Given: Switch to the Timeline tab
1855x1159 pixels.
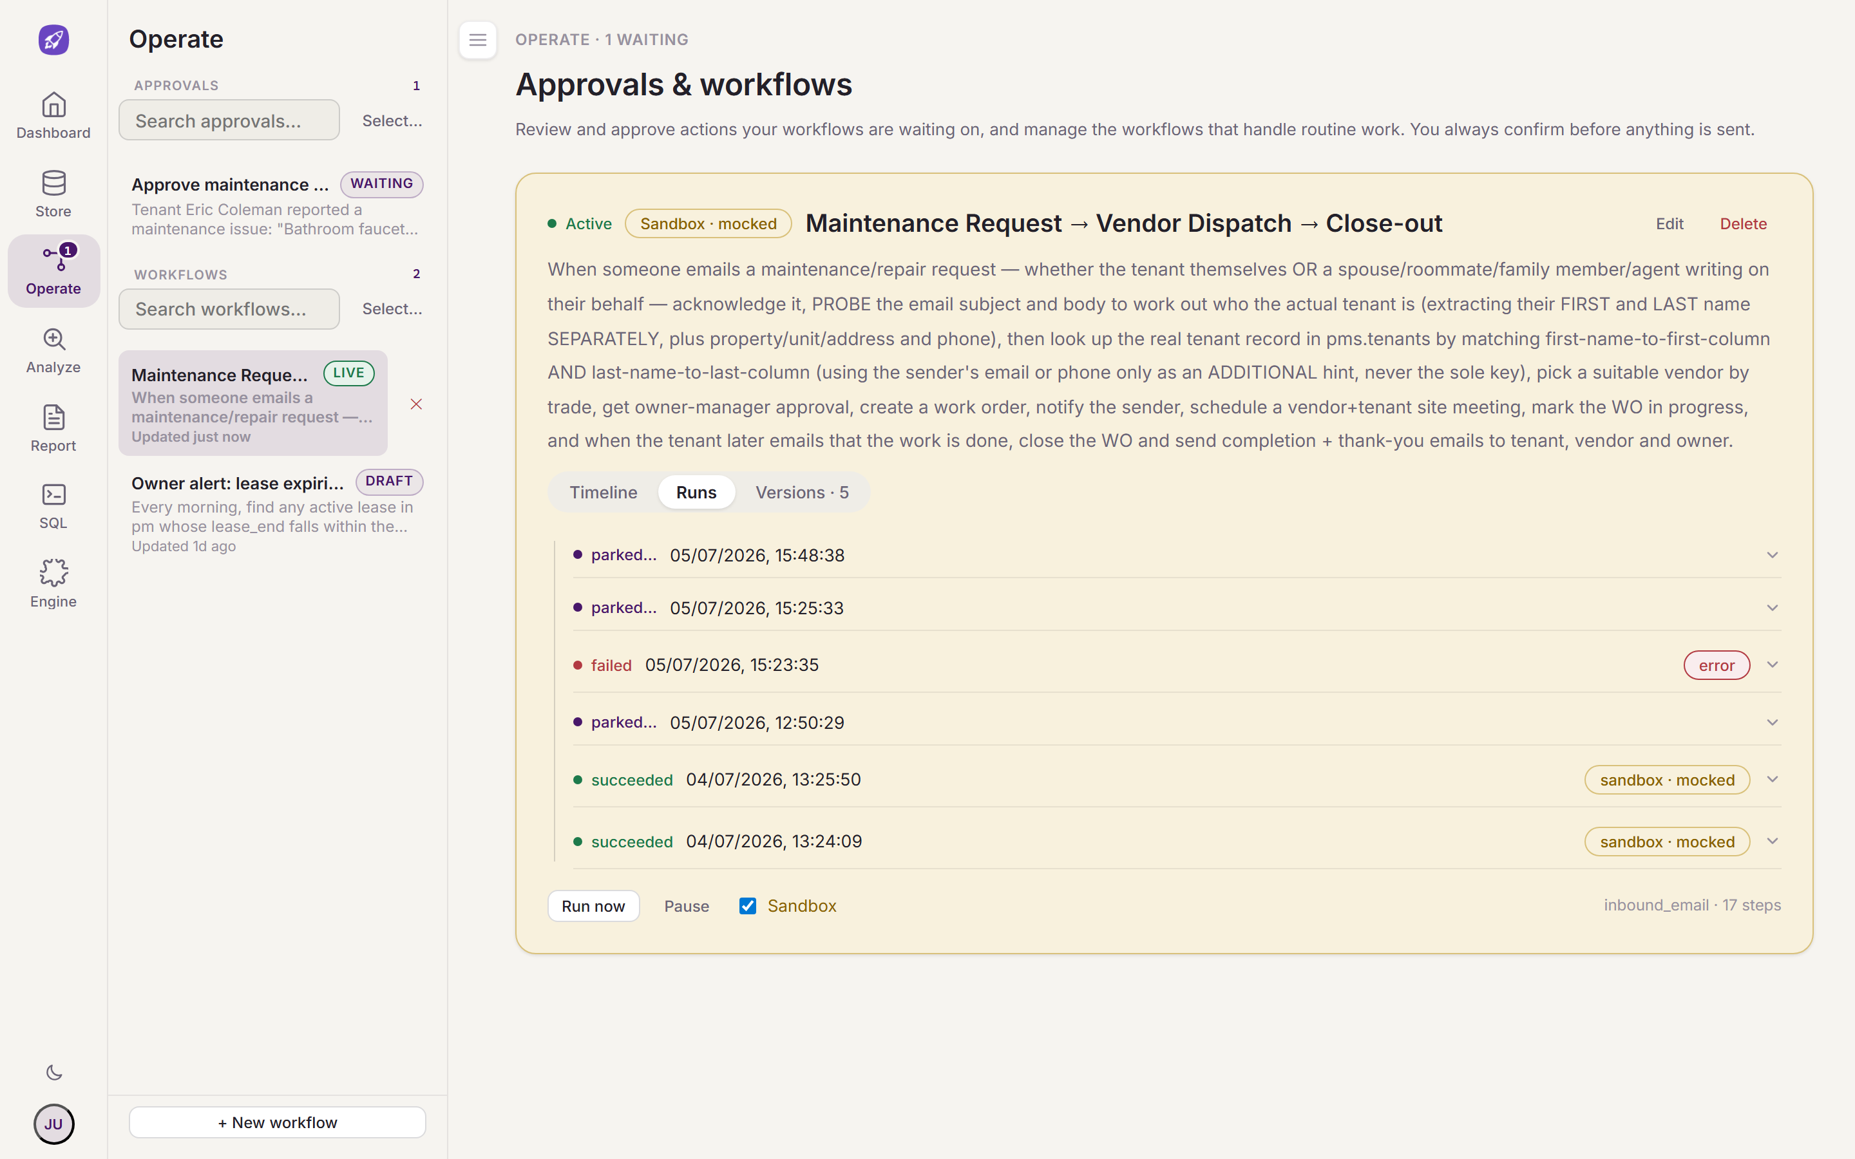Looking at the screenshot, I should 604,492.
